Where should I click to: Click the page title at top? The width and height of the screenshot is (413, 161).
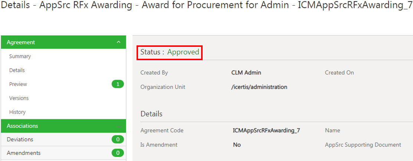coord(206,5)
